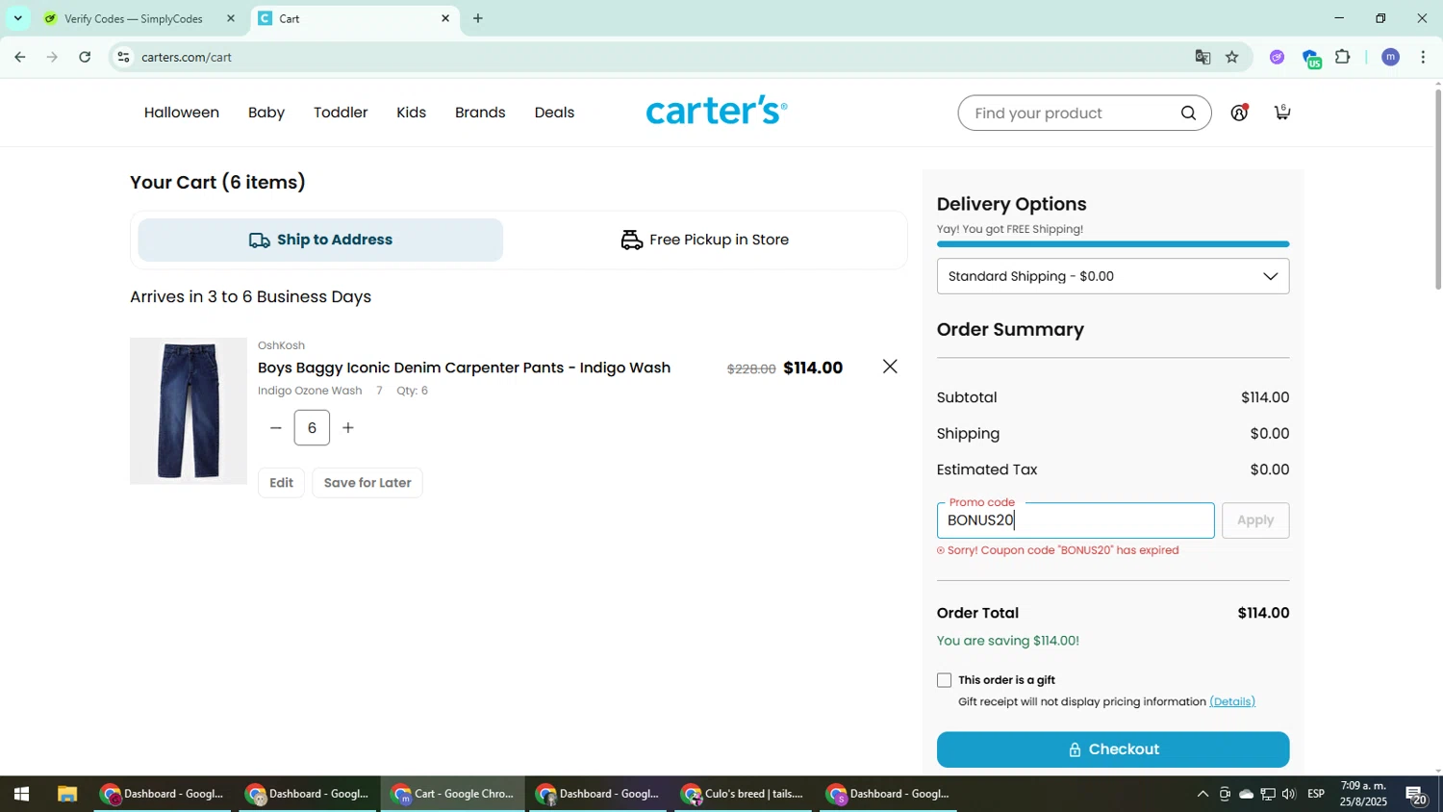Image resolution: width=1443 pixels, height=812 pixels.
Task: Check This order is a gift
Action: [945, 680]
